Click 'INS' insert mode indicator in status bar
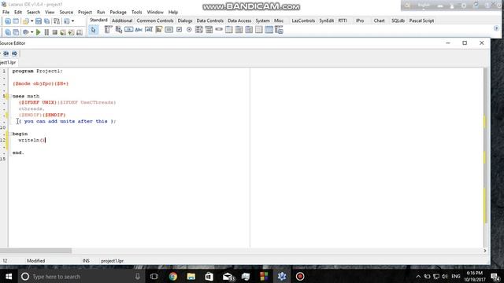The width and height of the screenshot is (504, 283). 86,261
